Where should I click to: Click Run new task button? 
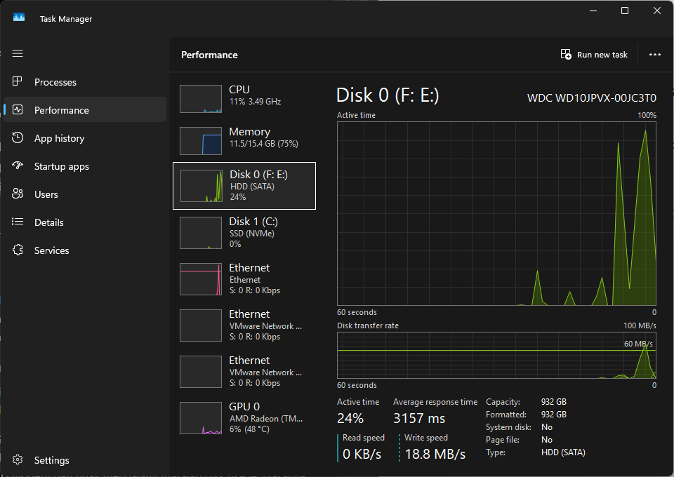pyautogui.click(x=594, y=55)
